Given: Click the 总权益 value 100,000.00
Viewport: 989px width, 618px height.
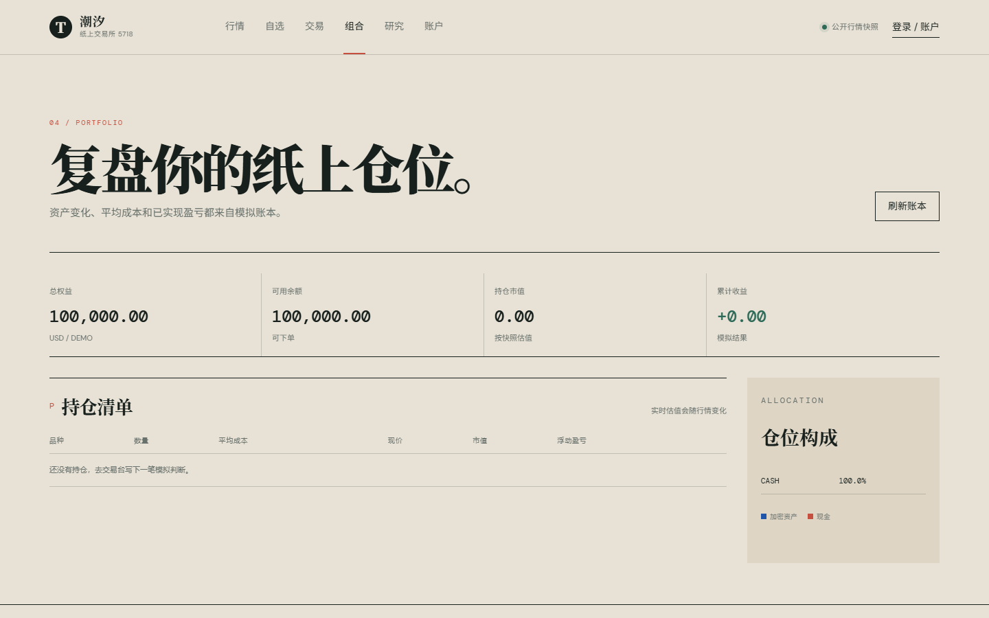Looking at the screenshot, I should pos(99,317).
